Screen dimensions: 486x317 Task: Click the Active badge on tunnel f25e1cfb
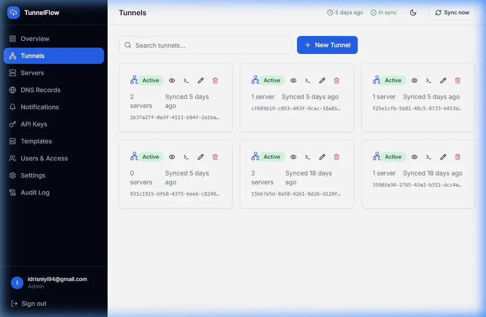tap(393, 80)
